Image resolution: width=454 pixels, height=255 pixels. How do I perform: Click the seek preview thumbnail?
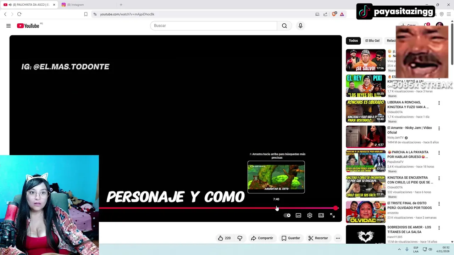tap(276, 177)
